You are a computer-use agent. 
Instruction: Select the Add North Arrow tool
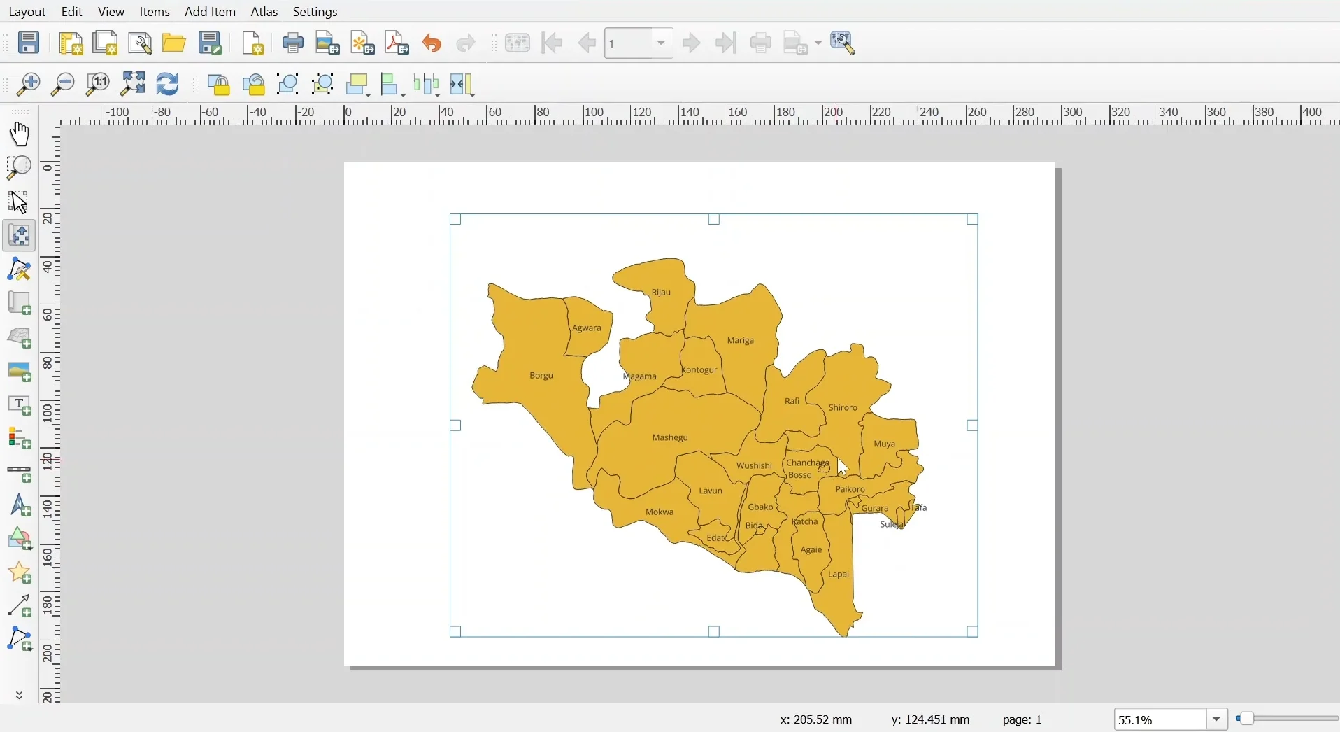click(x=19, y=506)
